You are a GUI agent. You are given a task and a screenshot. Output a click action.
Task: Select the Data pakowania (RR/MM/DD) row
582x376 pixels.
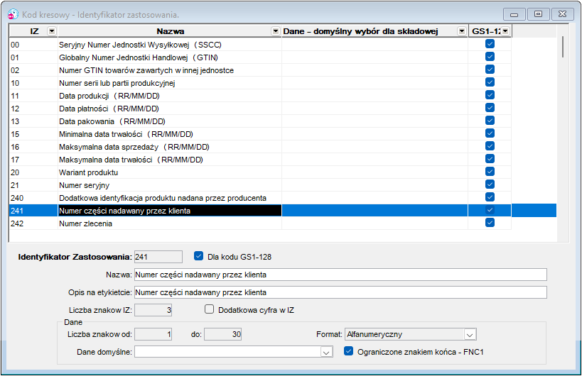coord(260,121)
